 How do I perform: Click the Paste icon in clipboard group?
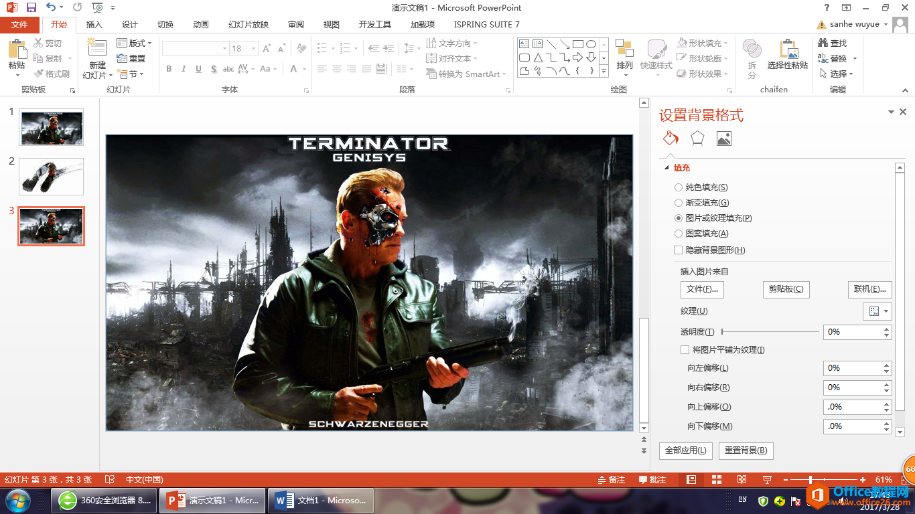click(x=17, y=50)
